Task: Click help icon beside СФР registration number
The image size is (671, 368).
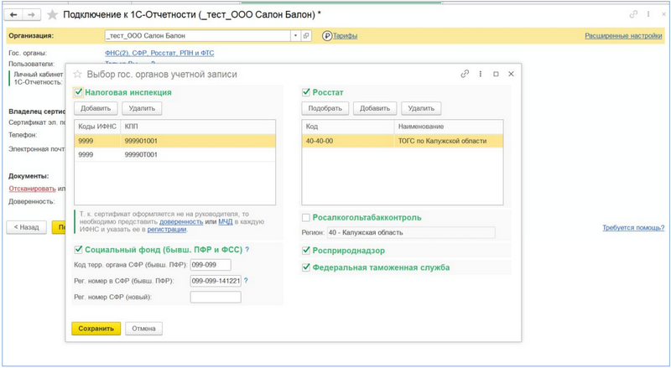Action: click(246, 281)
